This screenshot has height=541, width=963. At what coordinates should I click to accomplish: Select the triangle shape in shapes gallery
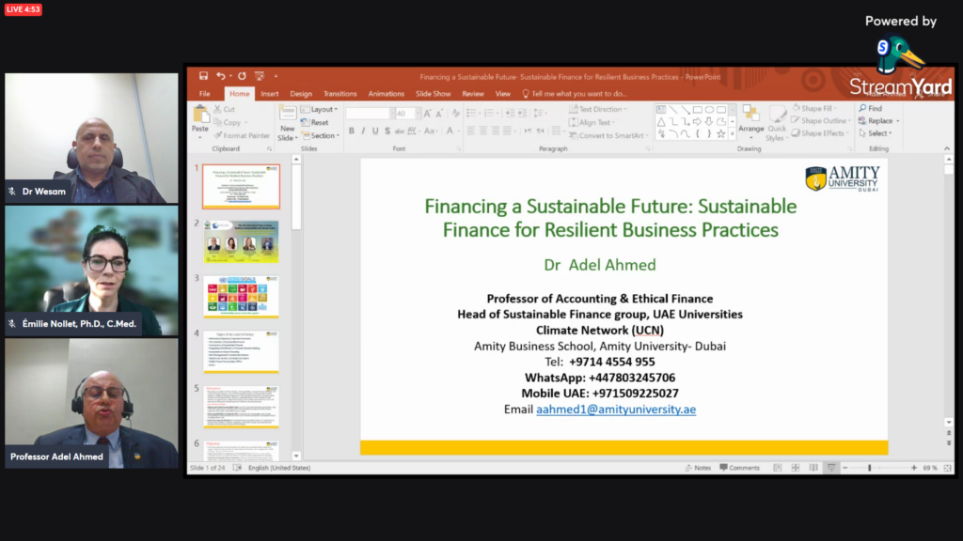click(661, 122)
